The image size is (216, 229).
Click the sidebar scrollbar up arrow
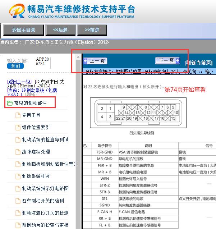point(78,57)
